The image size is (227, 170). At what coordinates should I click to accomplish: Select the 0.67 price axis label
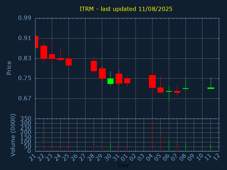point(24,98)
